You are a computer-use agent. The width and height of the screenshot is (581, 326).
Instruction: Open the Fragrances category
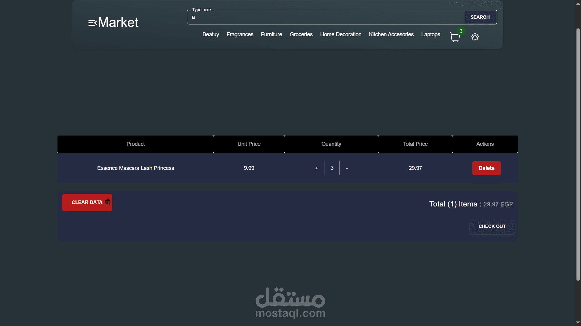(x=240, y=34)
